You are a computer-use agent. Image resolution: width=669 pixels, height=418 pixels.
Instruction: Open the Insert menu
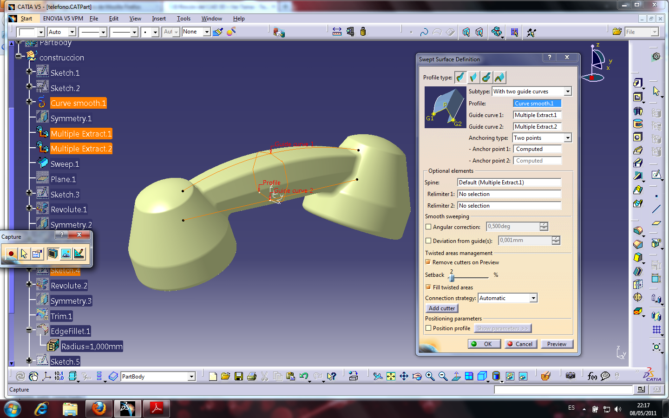(159, 19)
